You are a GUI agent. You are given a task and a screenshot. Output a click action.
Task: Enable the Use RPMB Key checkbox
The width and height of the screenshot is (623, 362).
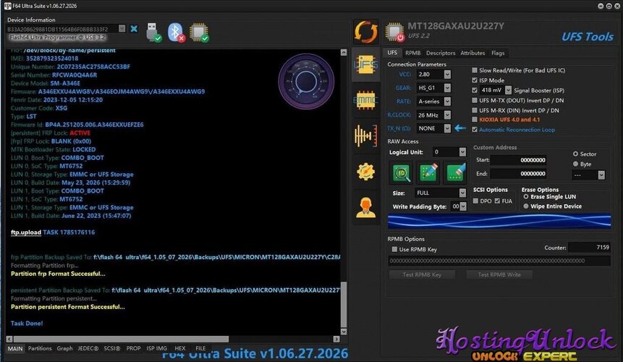tap(394, 249)
